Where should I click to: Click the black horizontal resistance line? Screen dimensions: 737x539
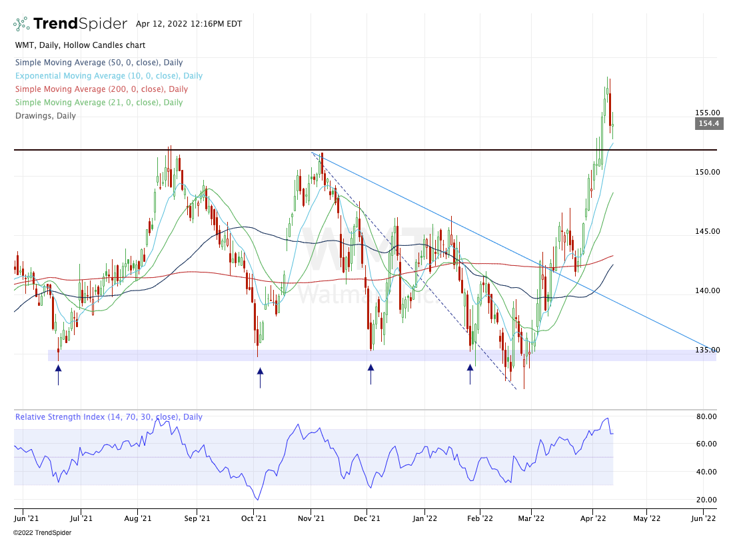pyautogui.click(x=400, y=150)
